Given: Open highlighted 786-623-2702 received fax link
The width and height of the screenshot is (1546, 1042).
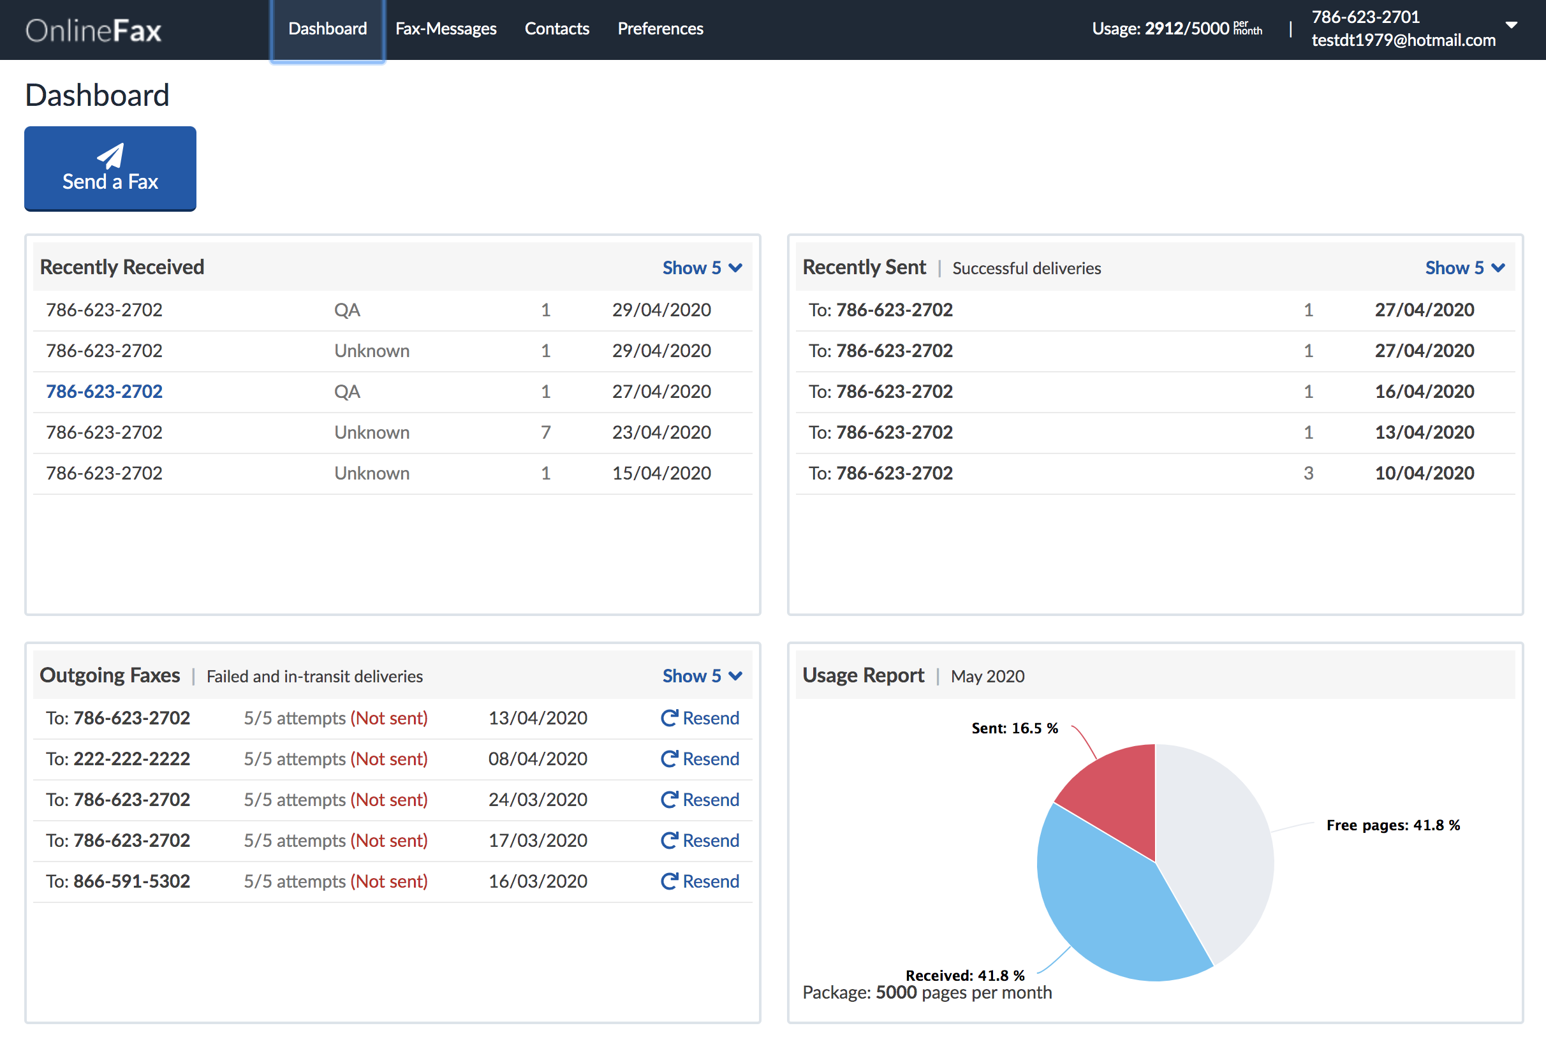Looking at the screenshot, I should (105, 392).
